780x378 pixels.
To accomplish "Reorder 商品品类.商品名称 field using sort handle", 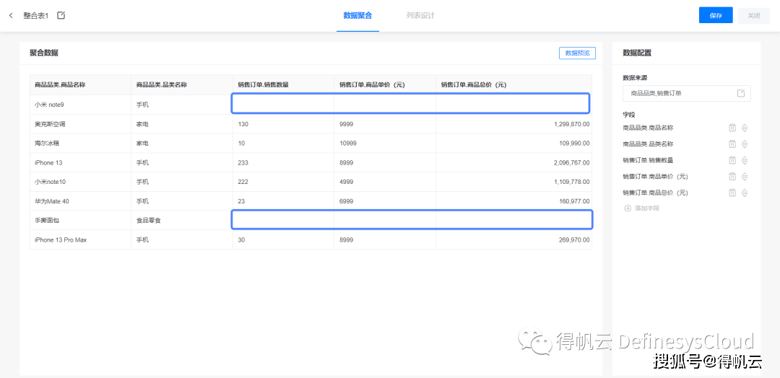I will click(745, 128).
